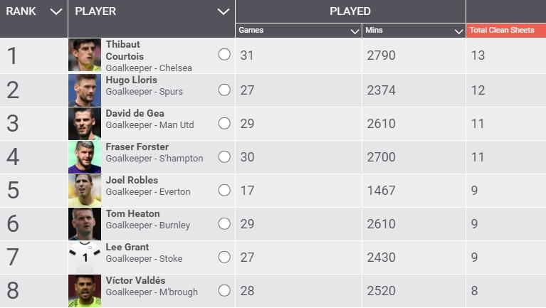Click the PLAYED header group
The height and width of the screenshot is (308, 546).
pyautogui.click(x=350, y=11)
